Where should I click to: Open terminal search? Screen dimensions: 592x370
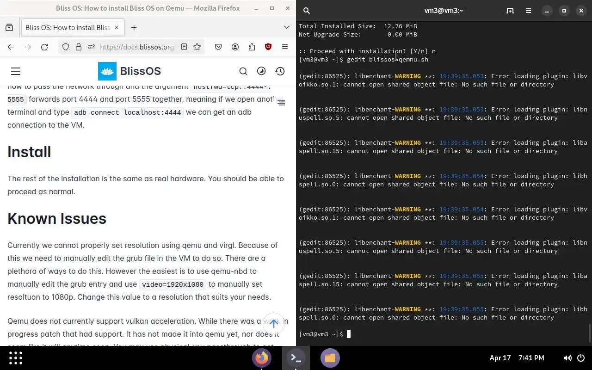pos(307,11)
